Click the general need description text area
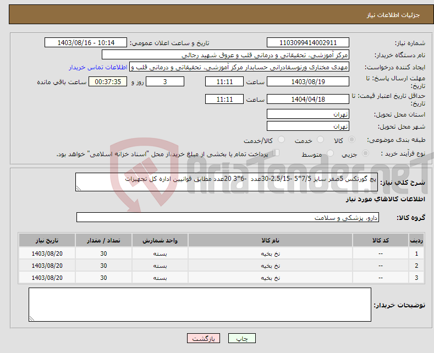This screenshot has width=434, height=353. click(x=227, y=182)
